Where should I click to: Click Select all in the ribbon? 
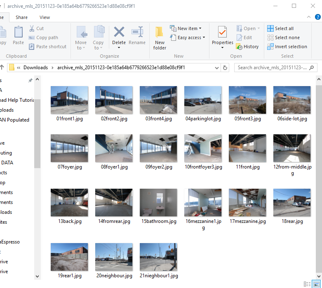click(280, 28)
